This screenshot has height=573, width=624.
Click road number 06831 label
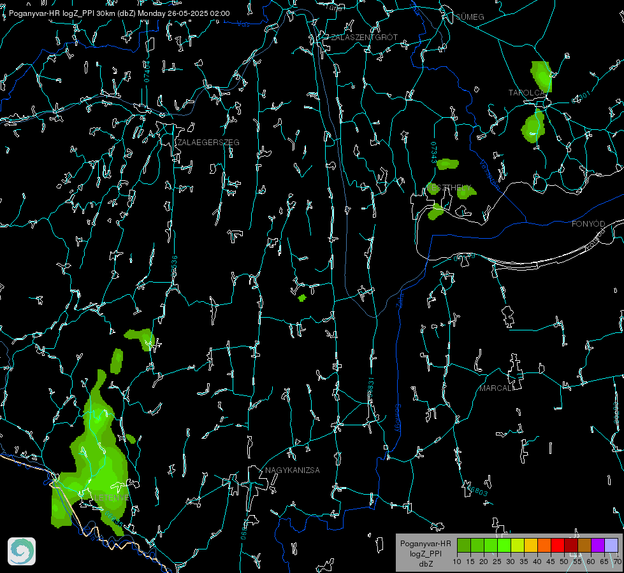coord(370,388)
